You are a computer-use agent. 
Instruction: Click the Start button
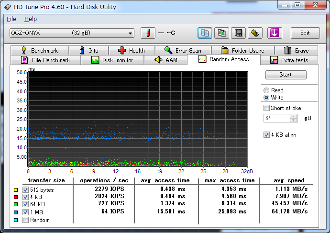point(286,75)
